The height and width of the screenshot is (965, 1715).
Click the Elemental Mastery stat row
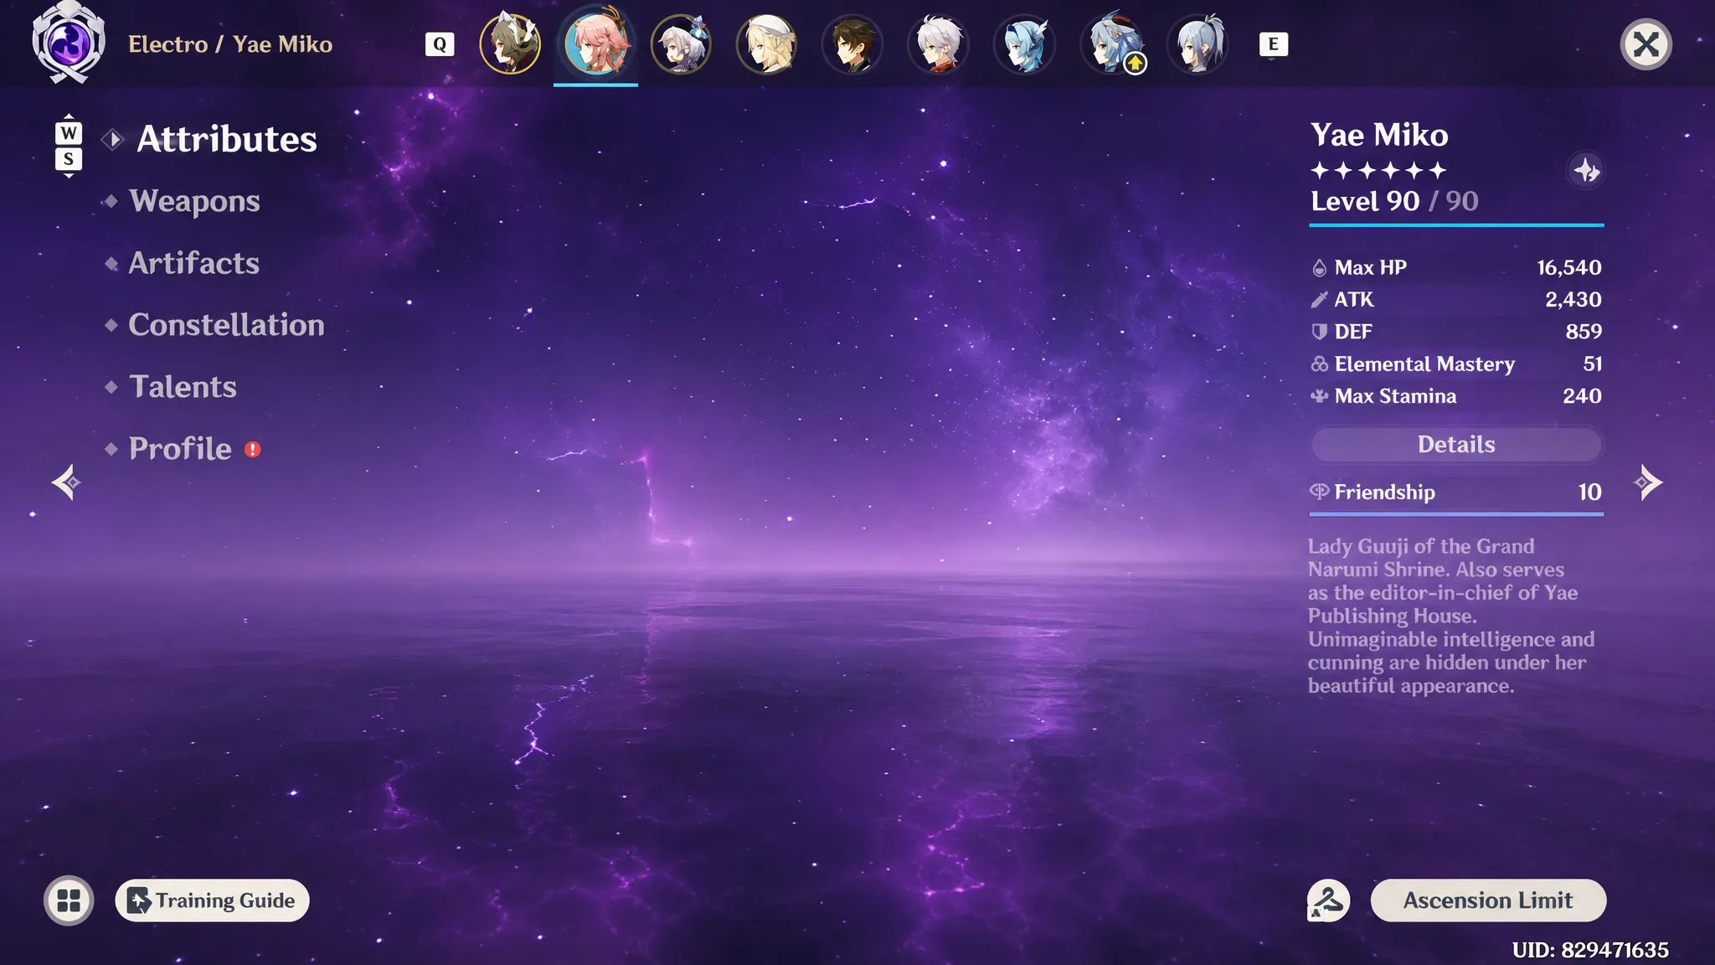pyautogui.click(x=1456, y=364)
